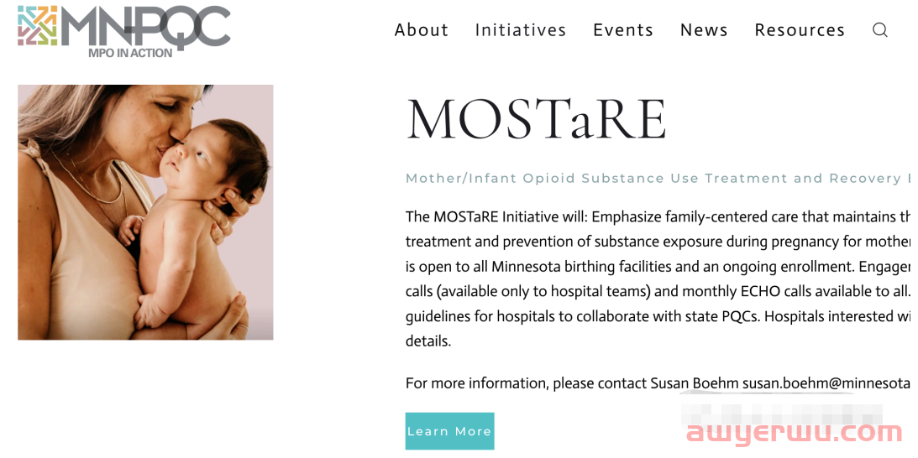Image resolution: width=918 pixels, height=458 pixels.
Task: Select the News nav item
Action: point(704,30)
